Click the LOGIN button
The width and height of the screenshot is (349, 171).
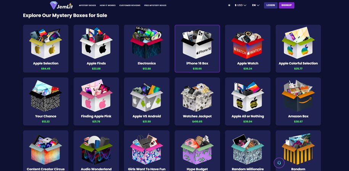tap(271, 5)
